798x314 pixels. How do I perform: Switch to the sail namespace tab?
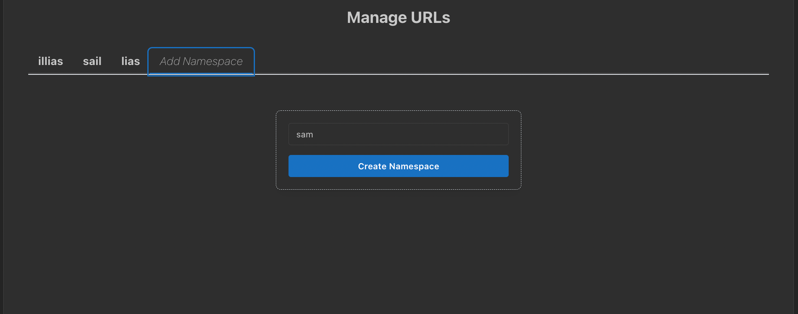92,61
